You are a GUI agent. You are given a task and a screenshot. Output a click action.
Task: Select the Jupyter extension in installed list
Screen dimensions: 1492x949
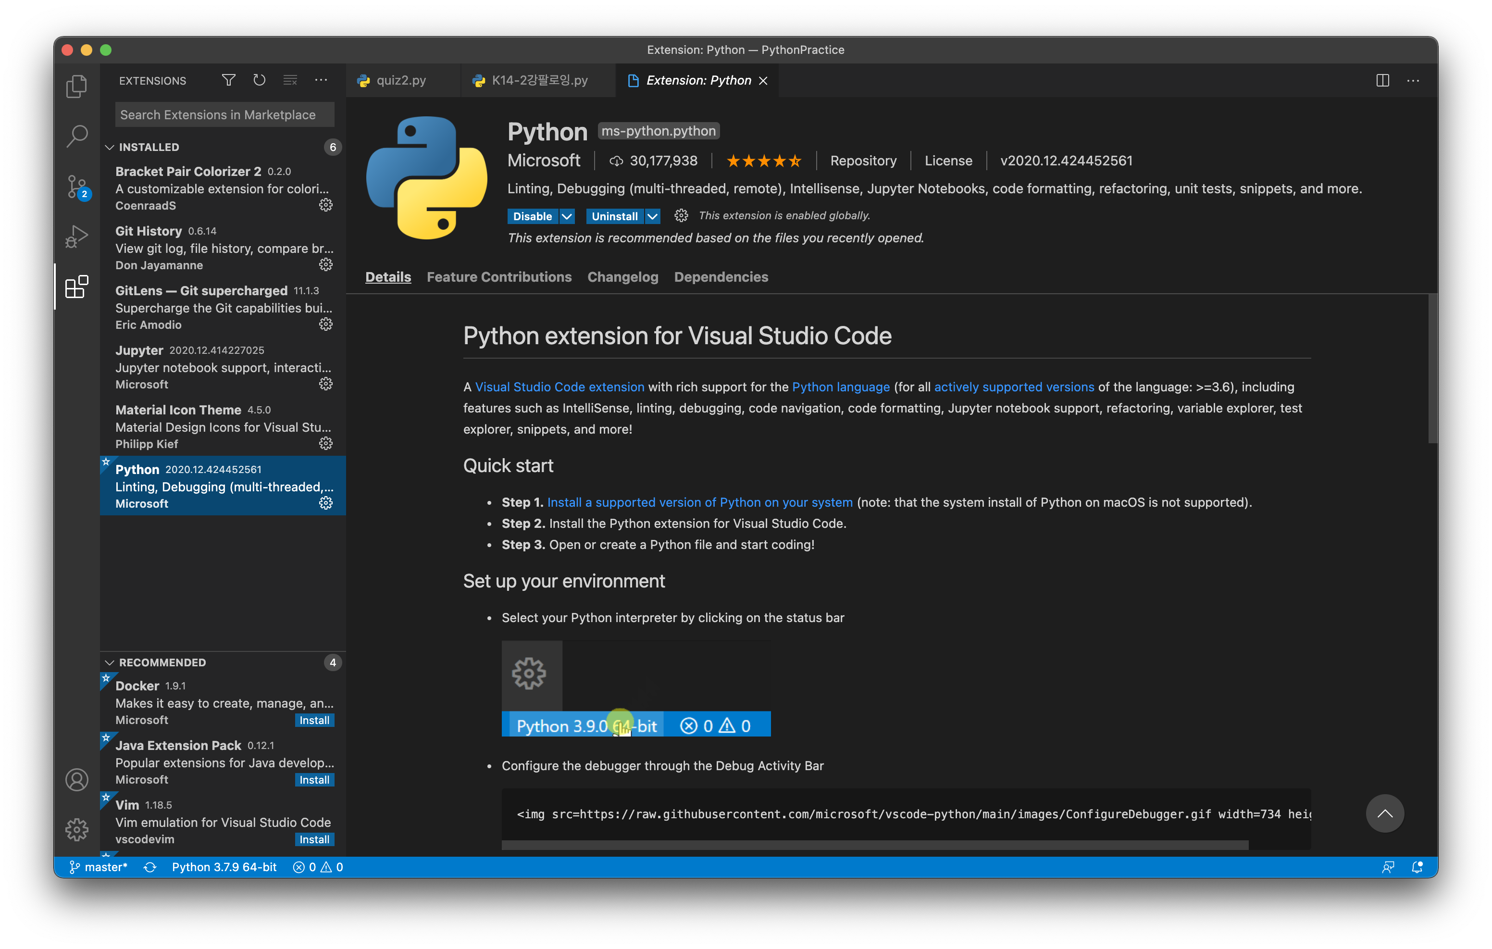pyautogui.click(x=223, y=367)
